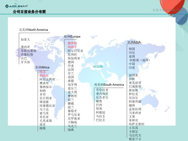Image resolution: width=188 pixels, height=141 pixels.
Task: Click 秘鲁 in the South America list
Action: pyautogui.click(x=99, y=101)
